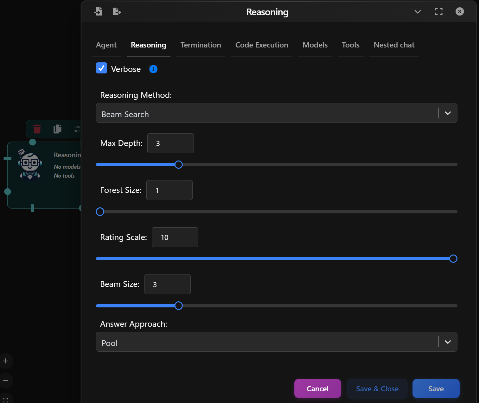Delete the Reasoning agent with the trash icon
The width and height of the screenshot is (479, 403).
coord(37,129)
